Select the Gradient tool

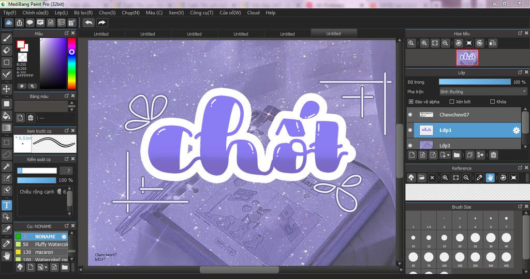click(x=6, y=128)
